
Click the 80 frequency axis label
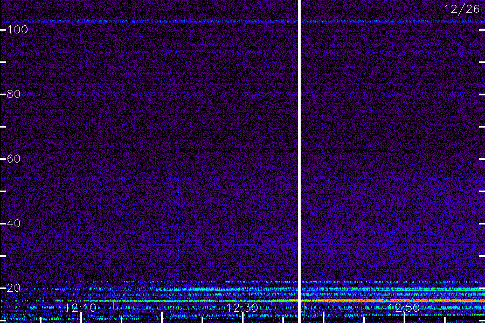pos(13,94)
